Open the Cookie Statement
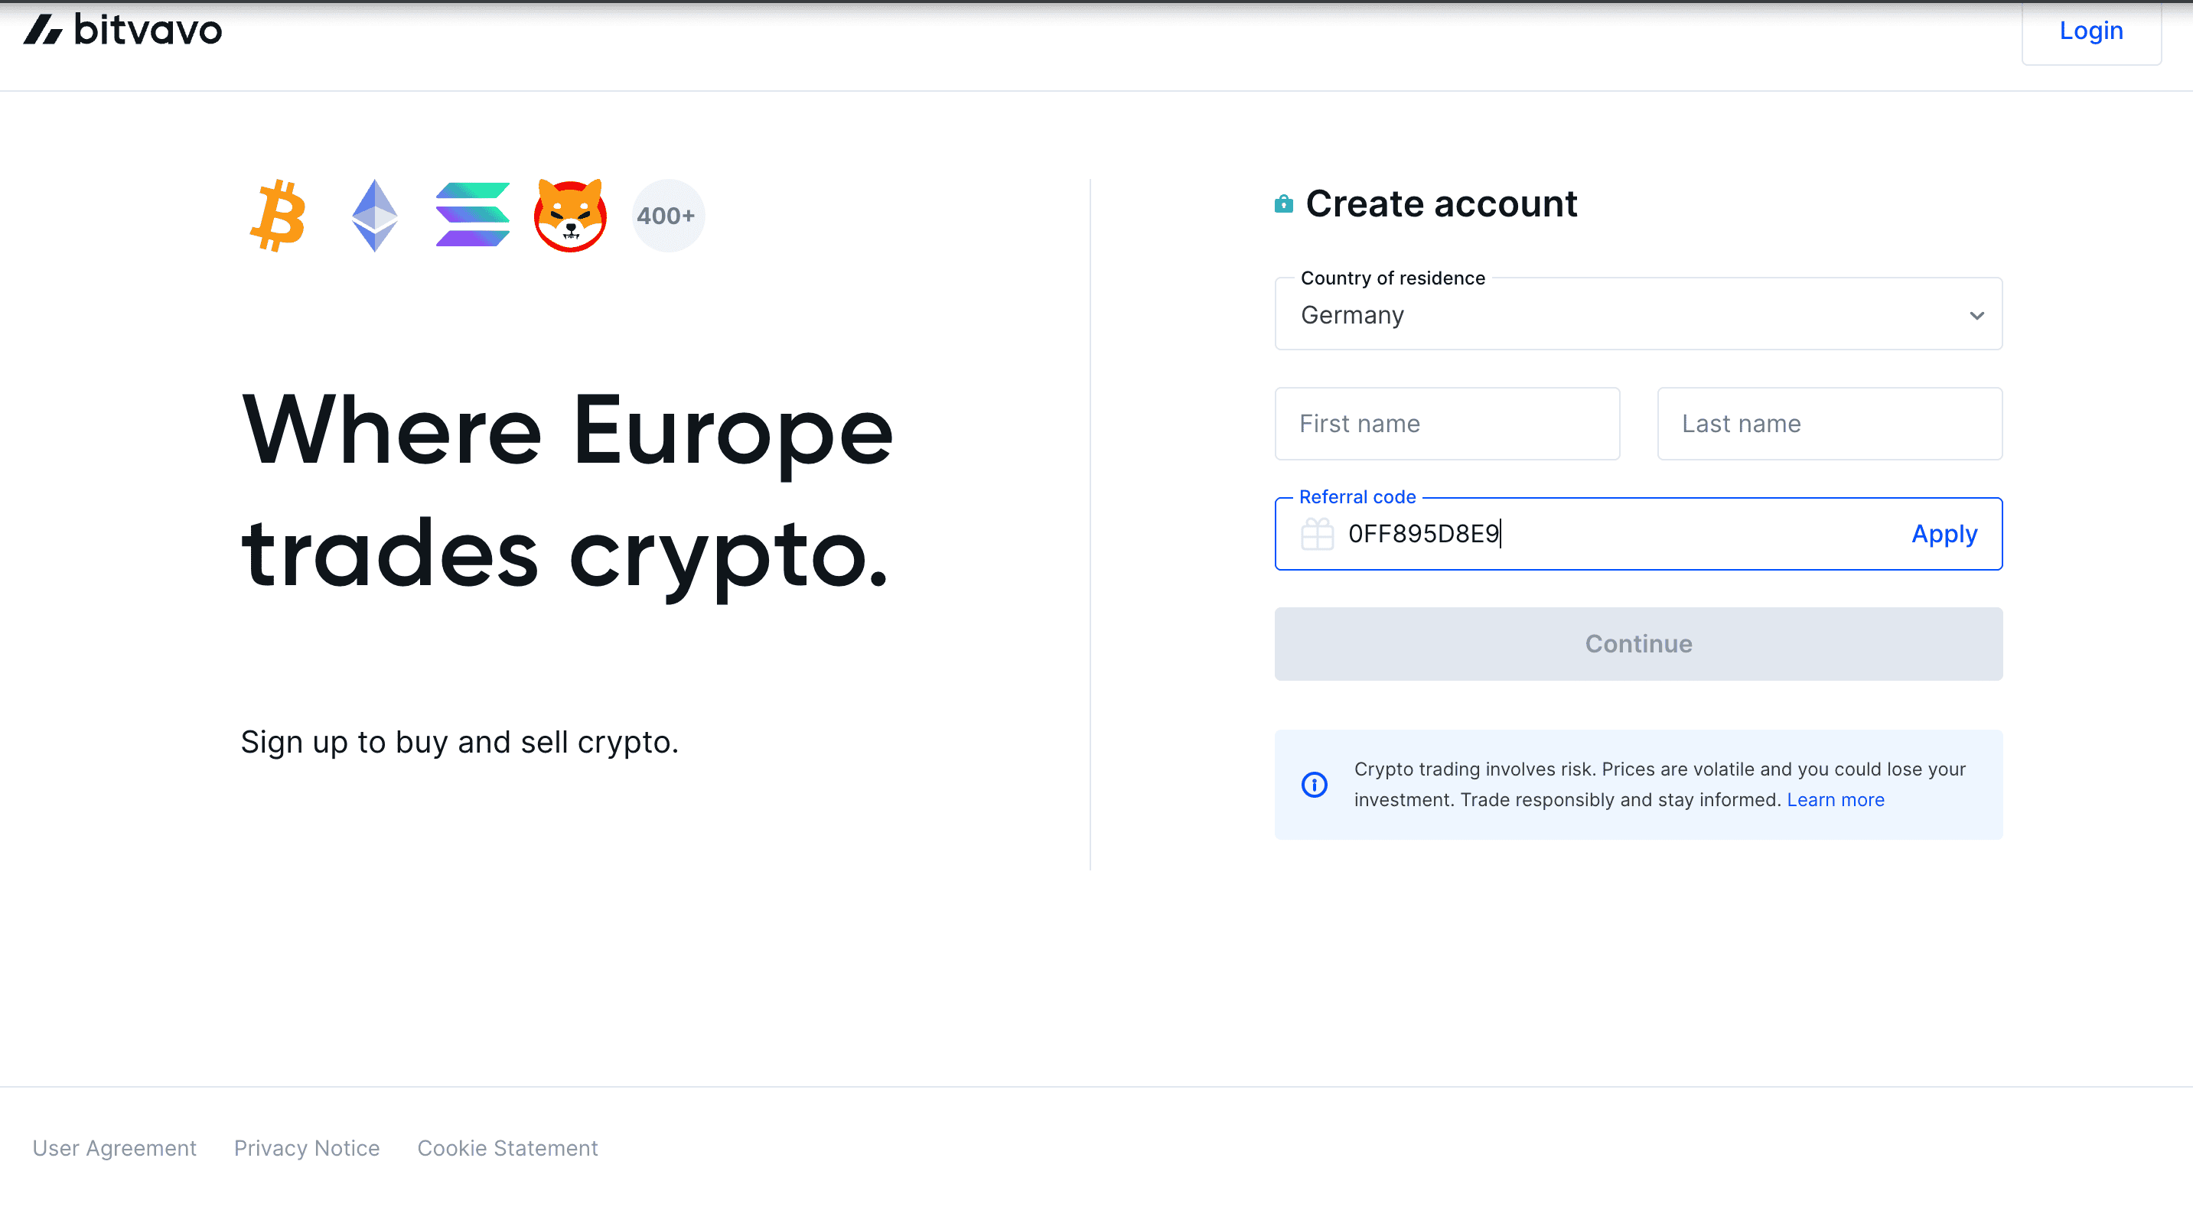This screenshot has height=1210, width=2193. [x=507, y=1148]
